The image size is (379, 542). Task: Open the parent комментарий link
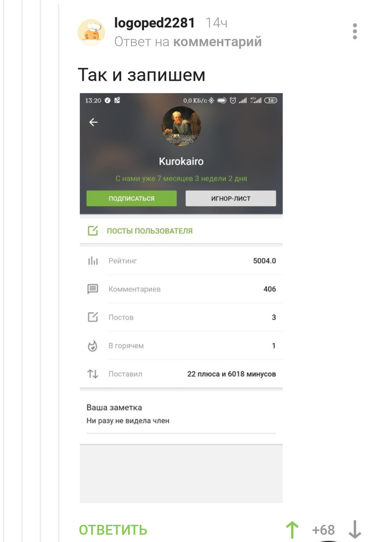(x=217, y=42)
